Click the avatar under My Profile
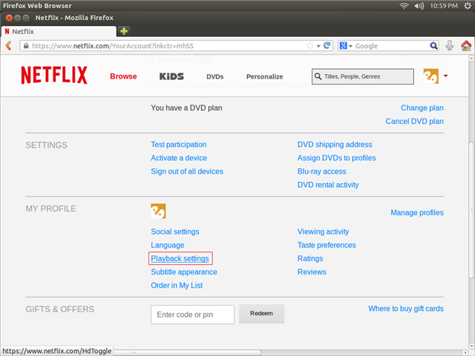475x356 pixels. [x=158, y=211]
